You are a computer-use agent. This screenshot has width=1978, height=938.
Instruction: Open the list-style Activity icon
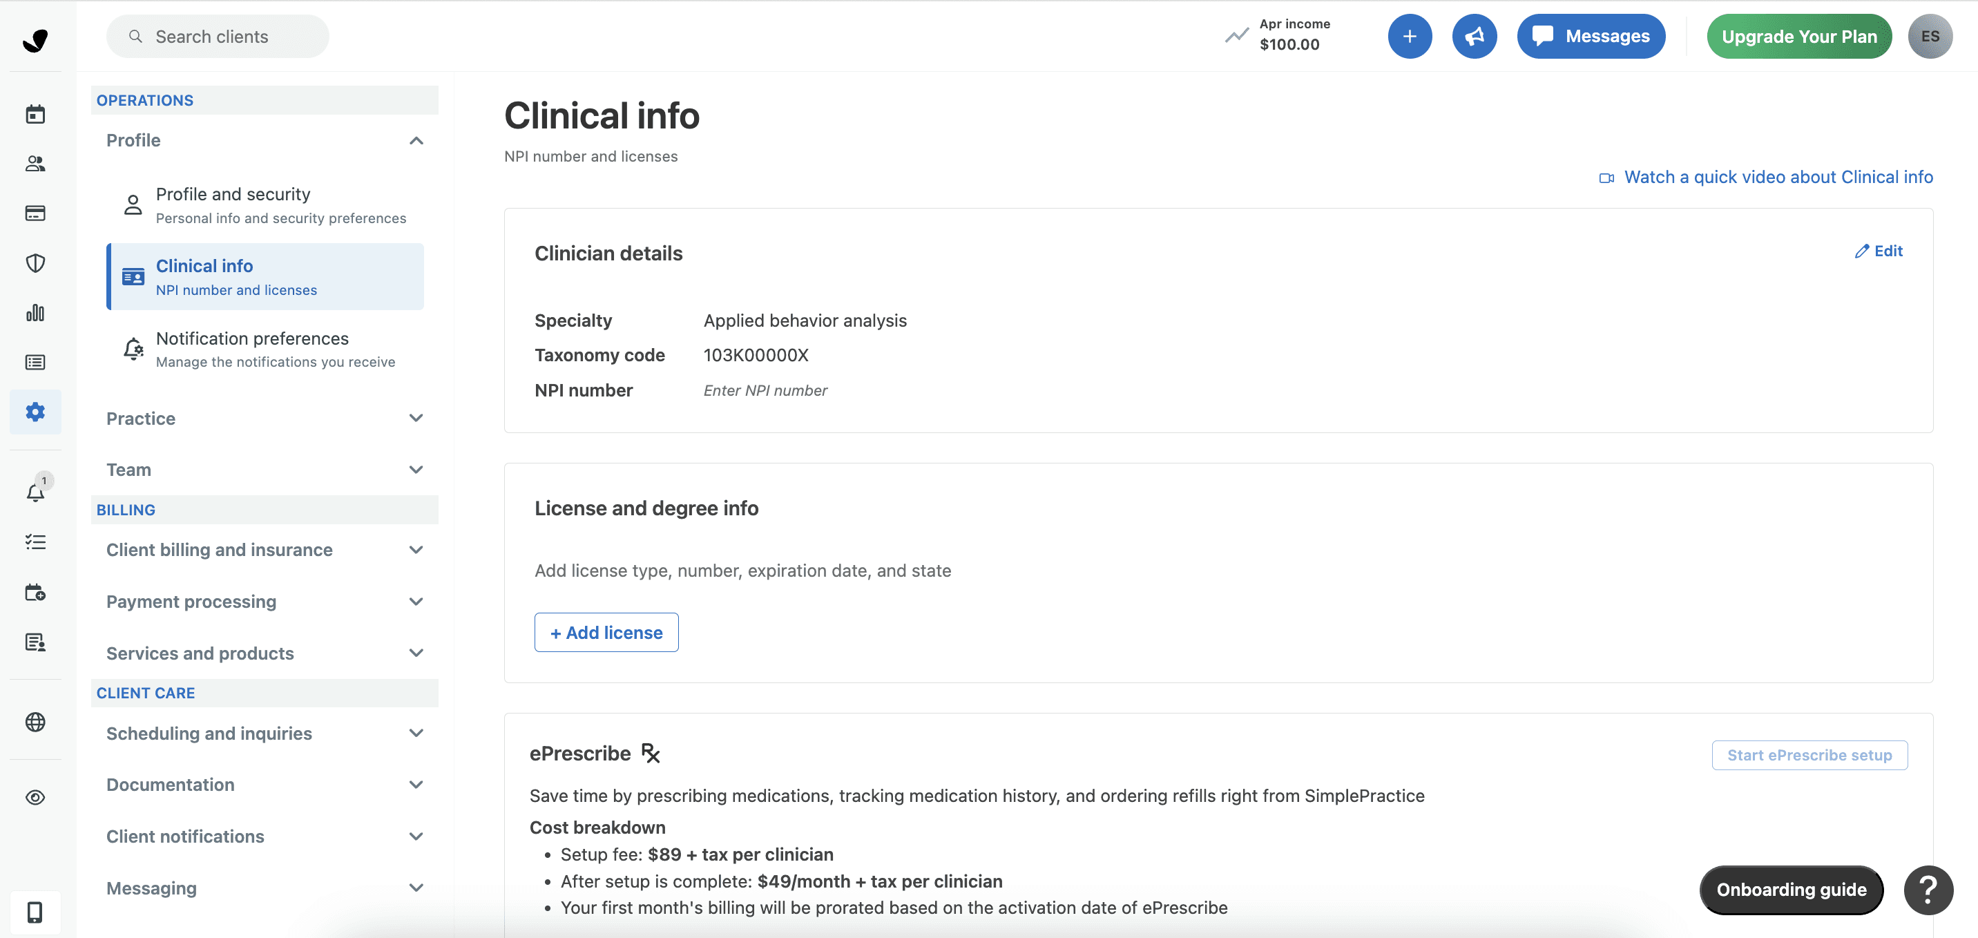(35, 363)
